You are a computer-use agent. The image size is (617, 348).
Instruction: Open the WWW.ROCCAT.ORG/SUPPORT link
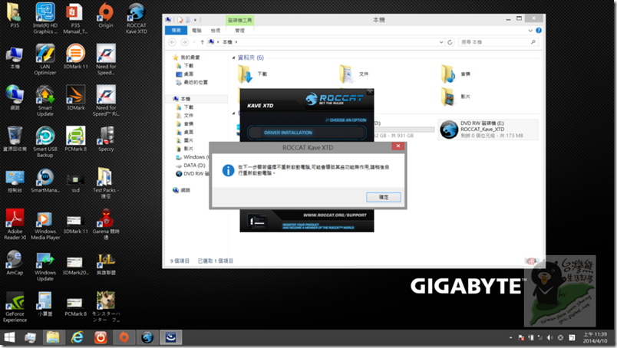point(335,215)
